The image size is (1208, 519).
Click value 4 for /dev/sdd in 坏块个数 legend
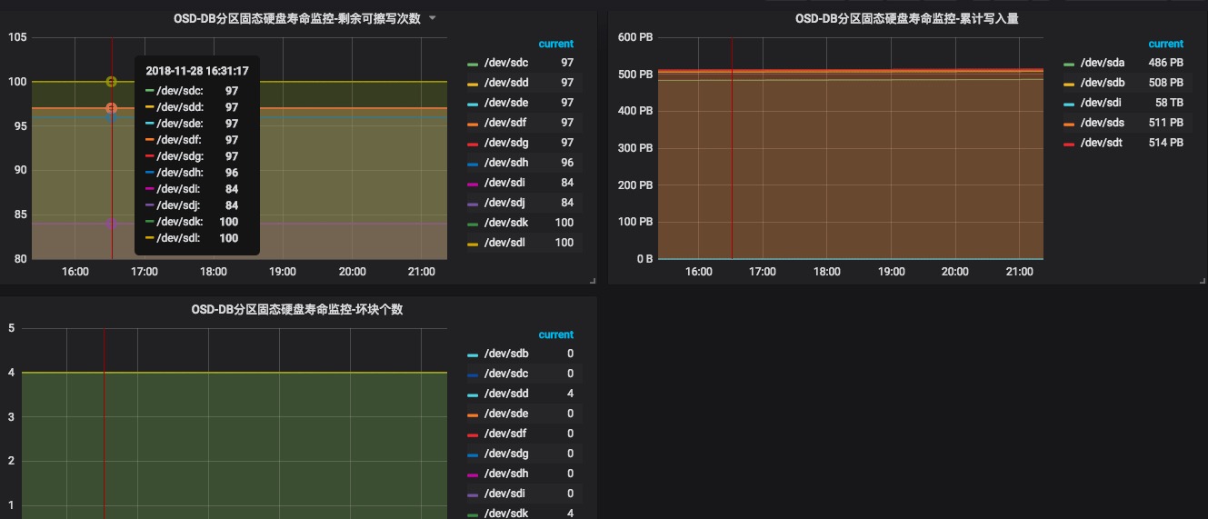tap(570, 394)
